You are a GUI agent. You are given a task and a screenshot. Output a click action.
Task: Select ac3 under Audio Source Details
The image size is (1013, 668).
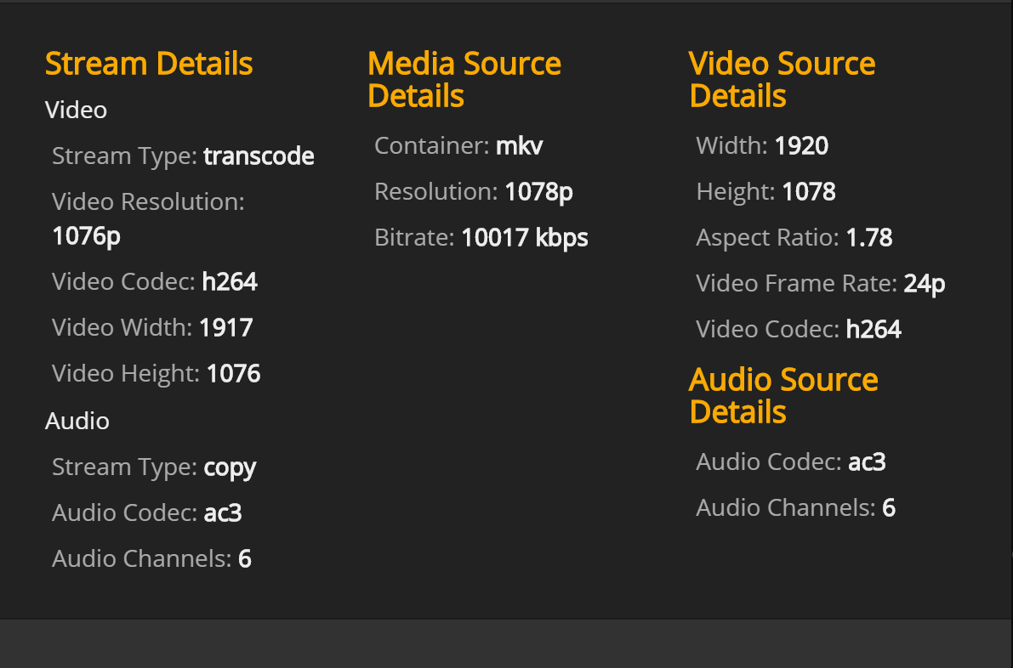tap(868, 462)
